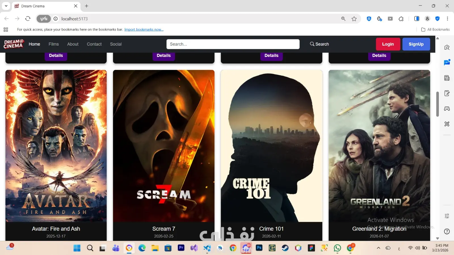The height and width of the screenshot is (255, 454).
Task: Click the blue SignUp button
Action: pyautogui.click(x=416, y=44)
